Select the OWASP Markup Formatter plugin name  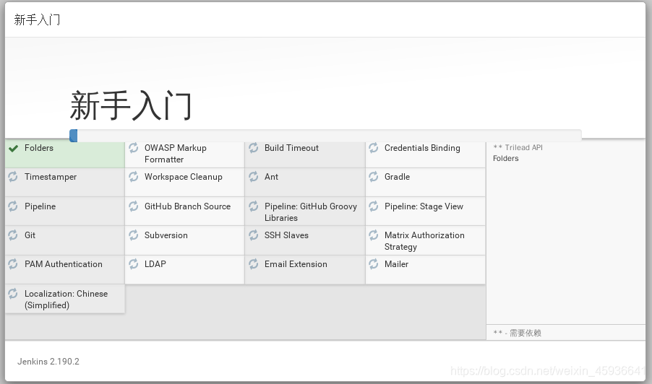(x=176, y=154)
